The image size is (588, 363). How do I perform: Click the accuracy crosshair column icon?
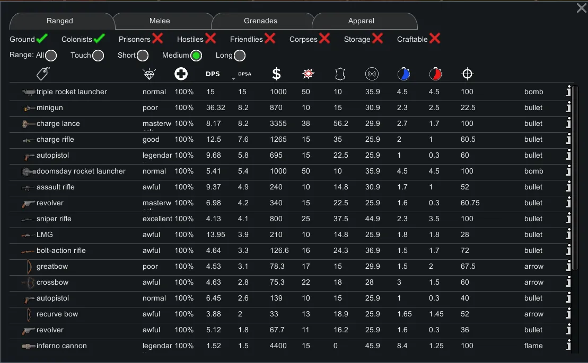(467, 74)
